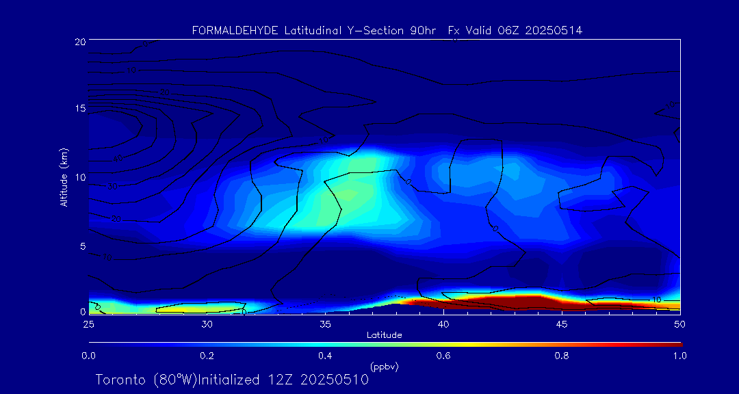The width and height of the screenshot is (739, 394).
Task: Click the dark red formaldehyde maximum near latitude 43
Action: click(x=519, y=302)
